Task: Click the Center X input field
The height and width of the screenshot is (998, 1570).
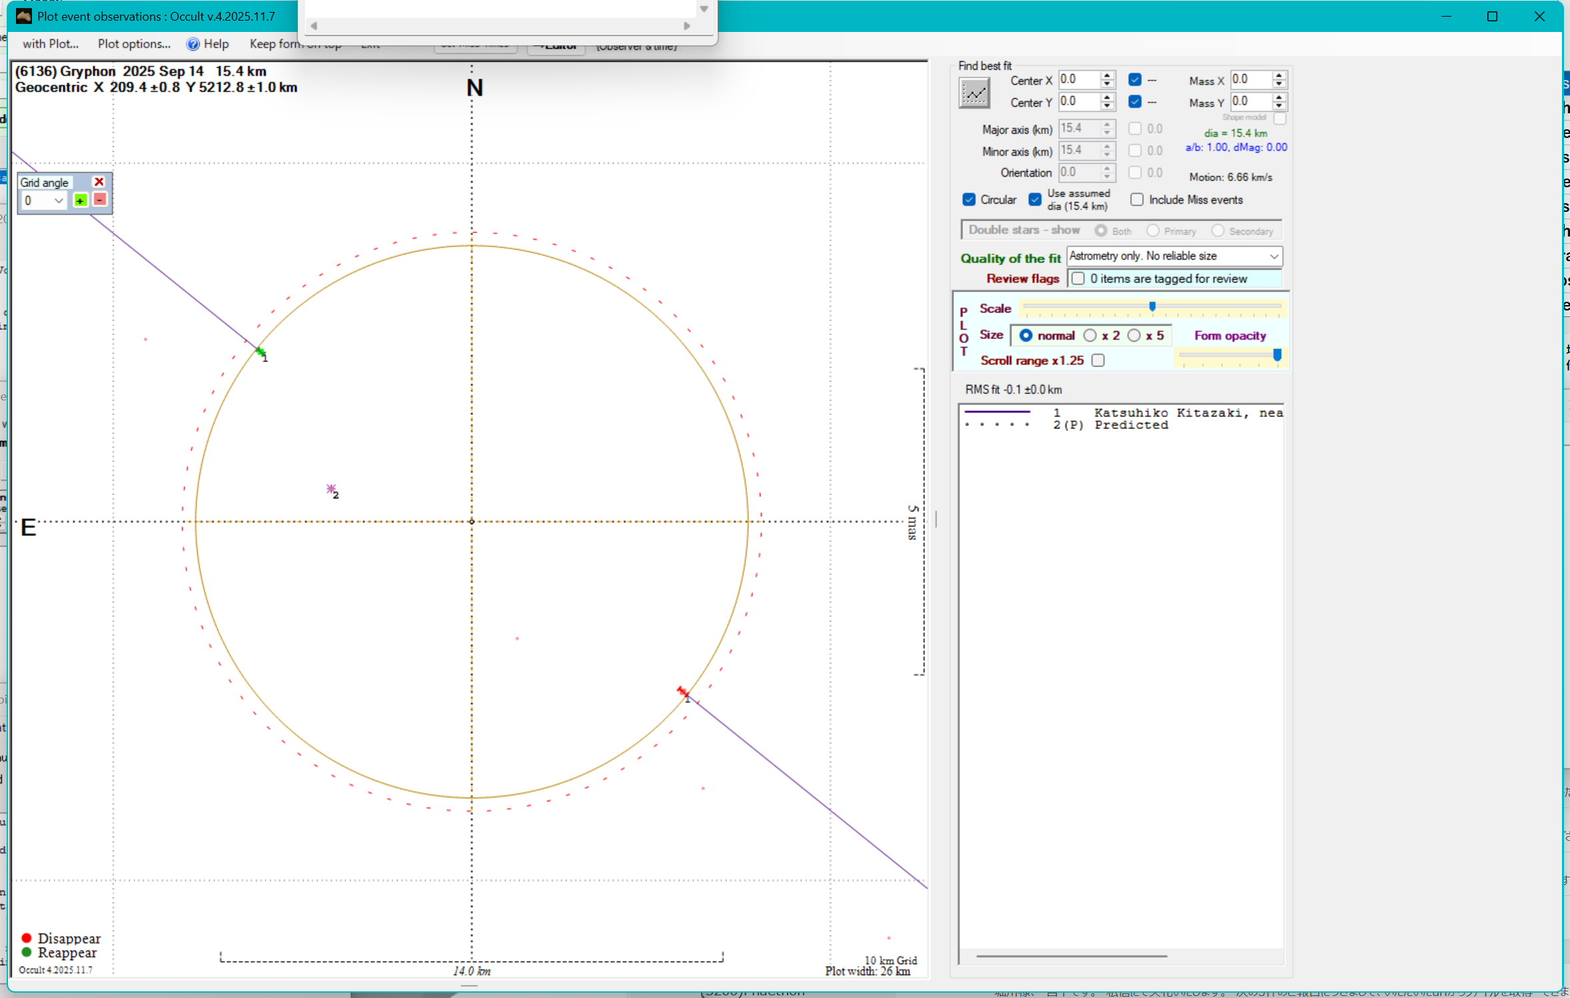Action: pyautogui.click(x=1078, y=79)
